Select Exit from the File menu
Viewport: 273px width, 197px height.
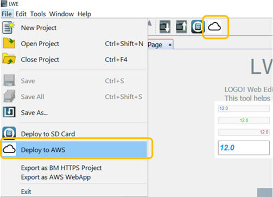[26, 192]
